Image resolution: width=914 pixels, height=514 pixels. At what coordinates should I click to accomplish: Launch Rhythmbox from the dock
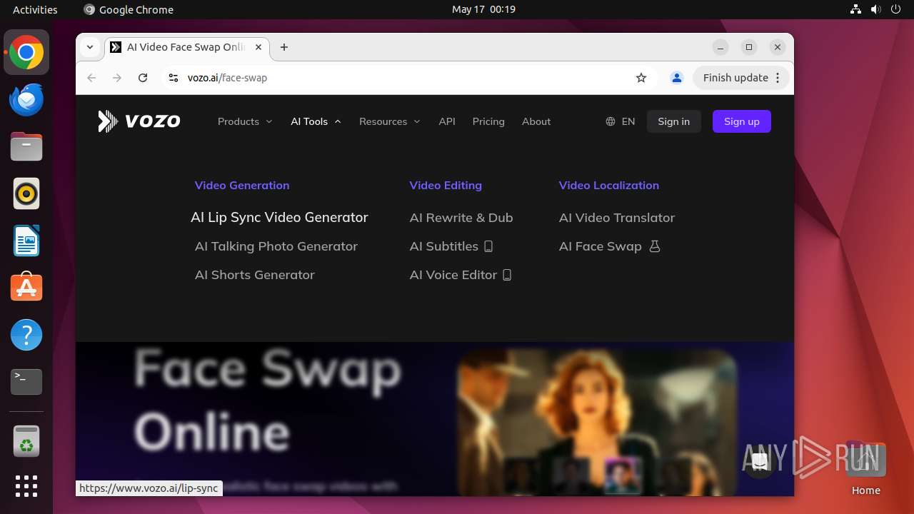click(x=26, y=194)
